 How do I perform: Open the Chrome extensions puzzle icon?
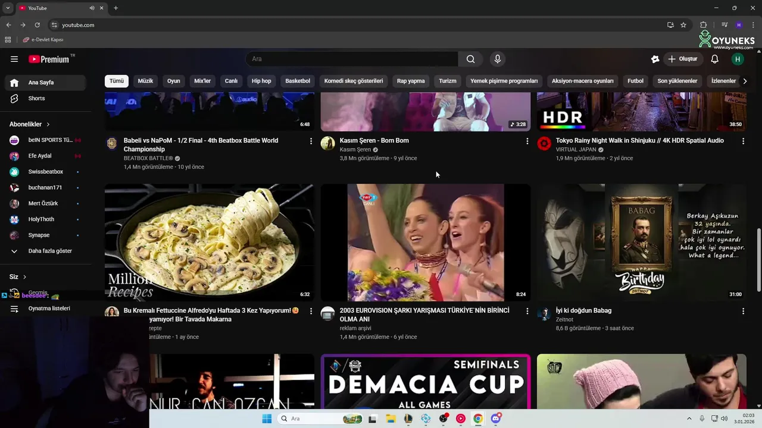(704, 25)
